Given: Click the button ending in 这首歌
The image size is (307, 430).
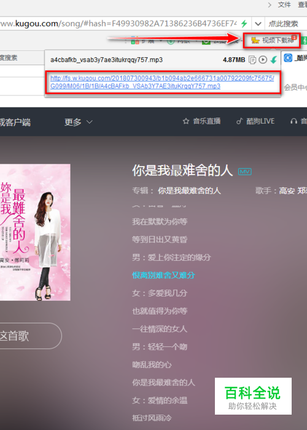Looking at the screenshot, I should (x=31, y=336).
